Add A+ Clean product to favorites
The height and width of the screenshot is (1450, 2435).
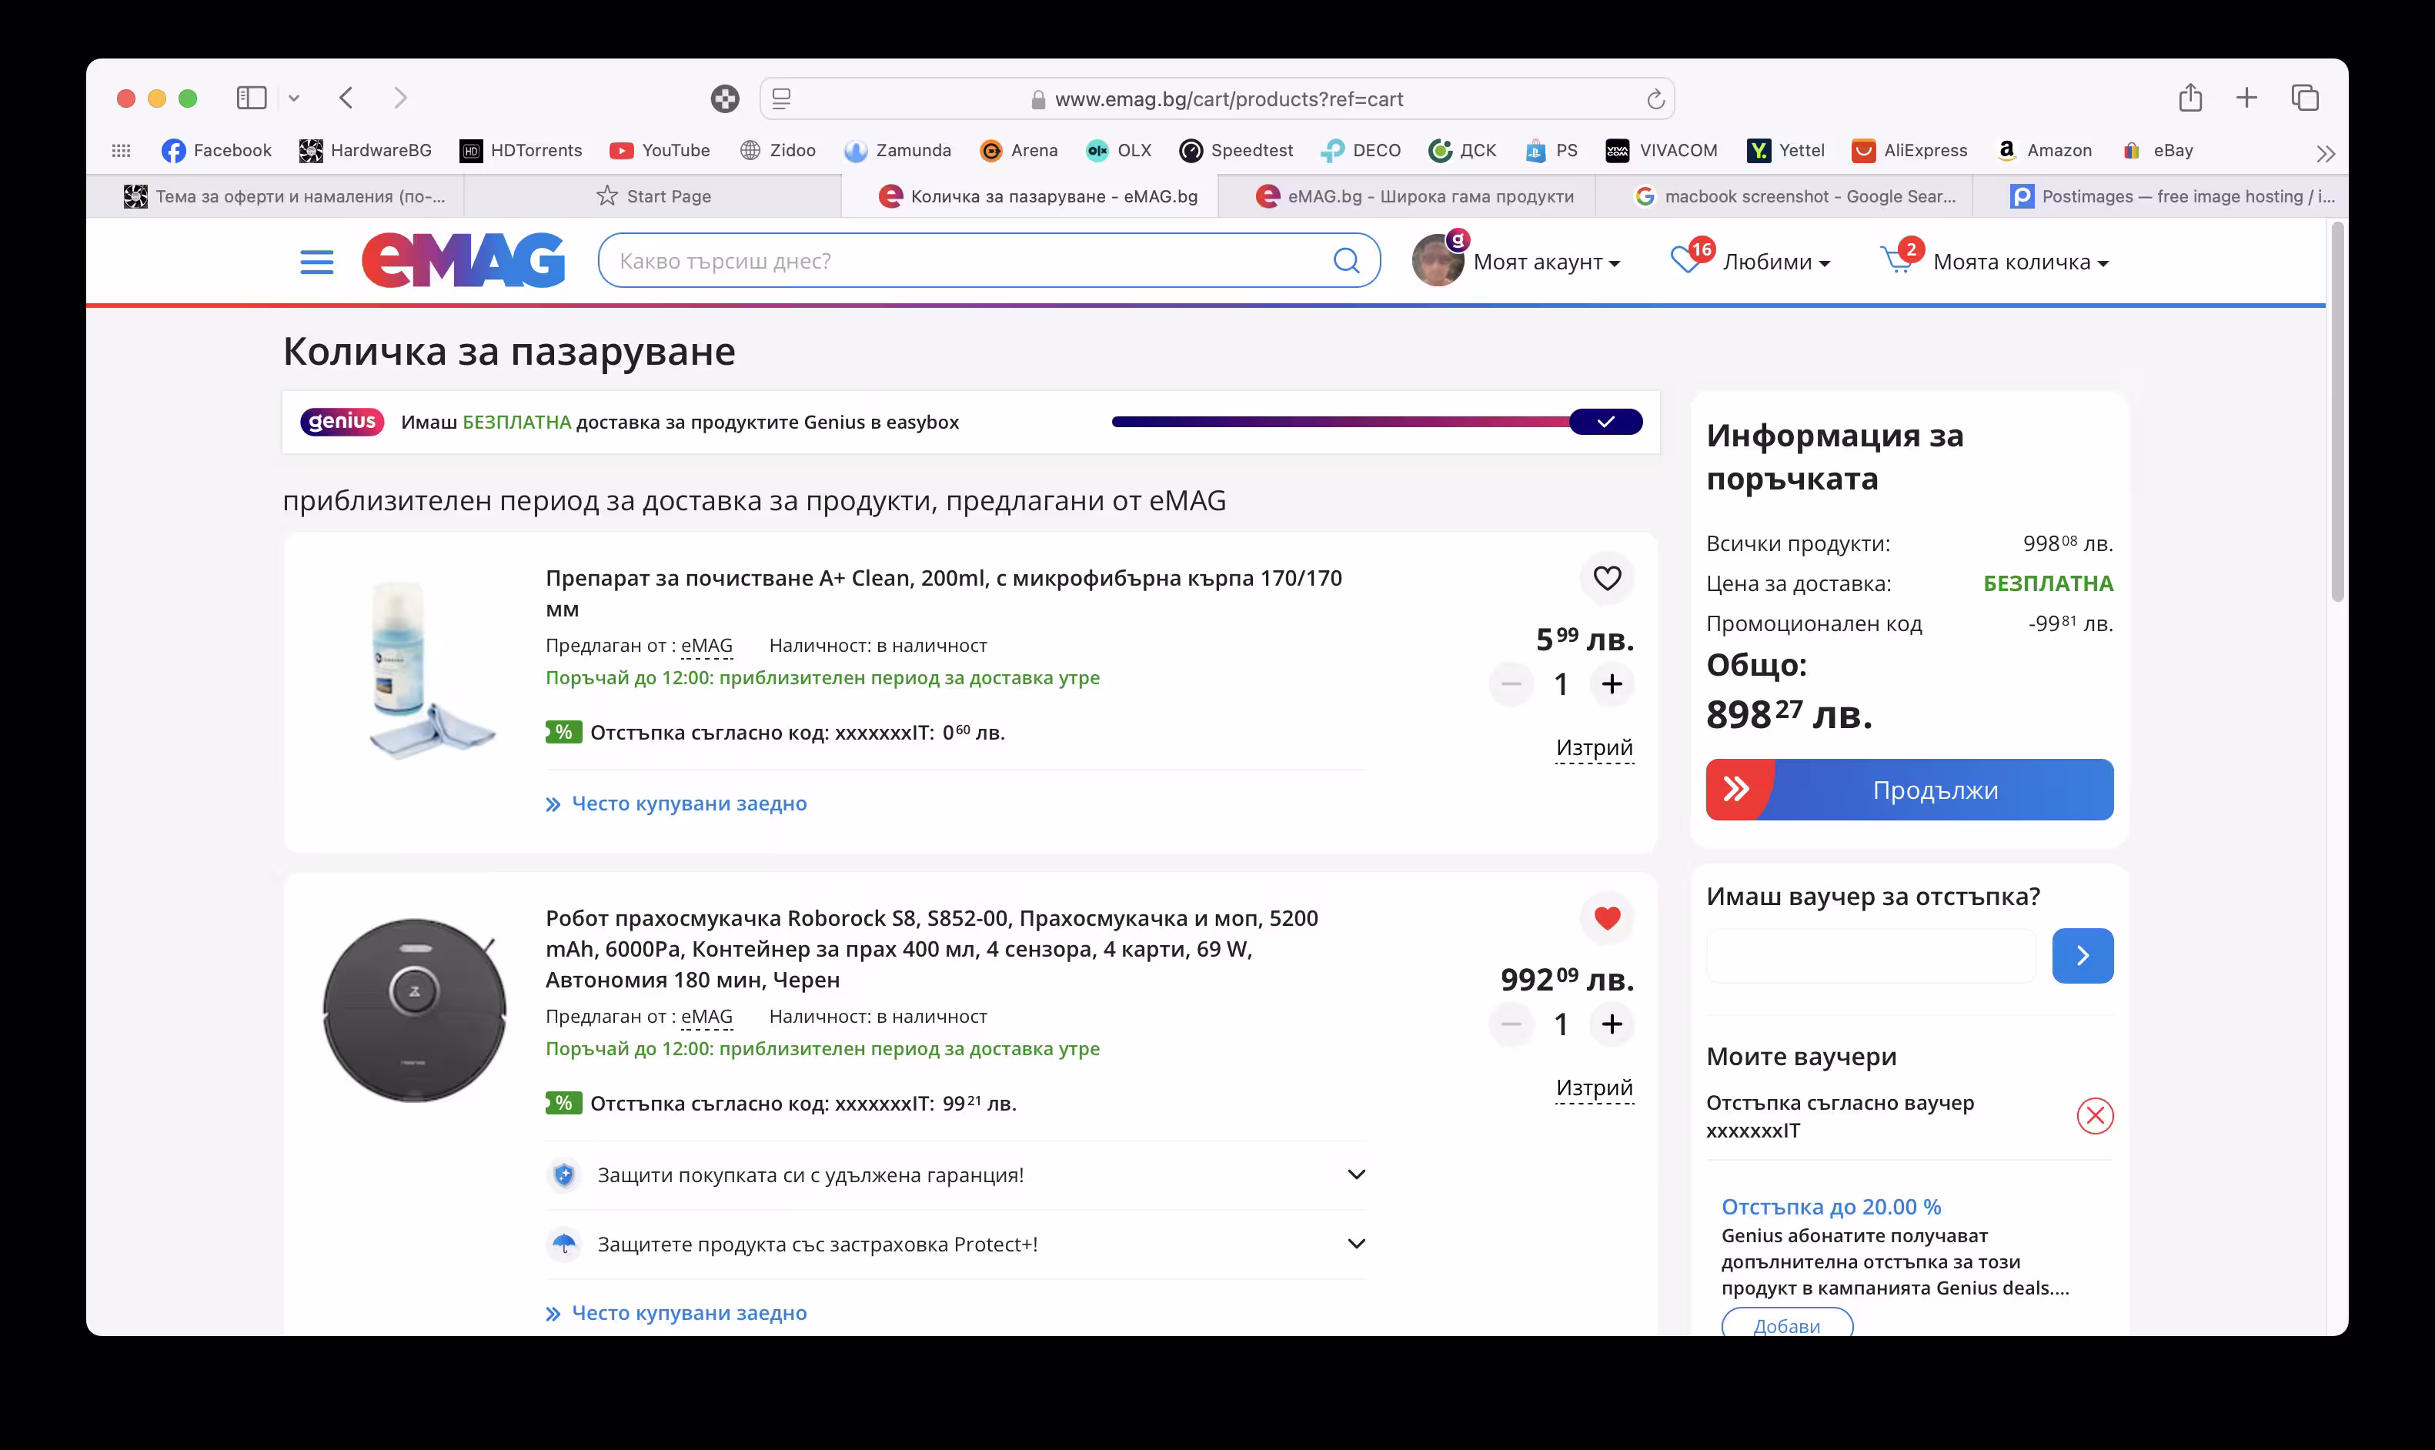(1607, 579)
